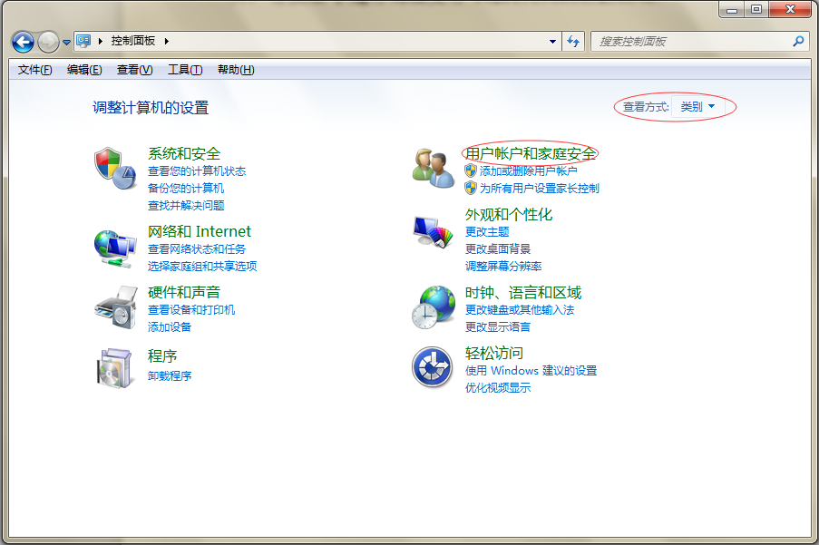Click 控制面板 breadcrumb in address bar

[133, 41]
